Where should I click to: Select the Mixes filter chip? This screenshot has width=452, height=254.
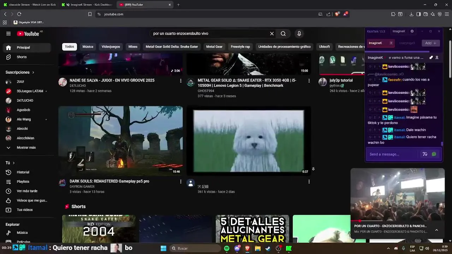[133, 47]
